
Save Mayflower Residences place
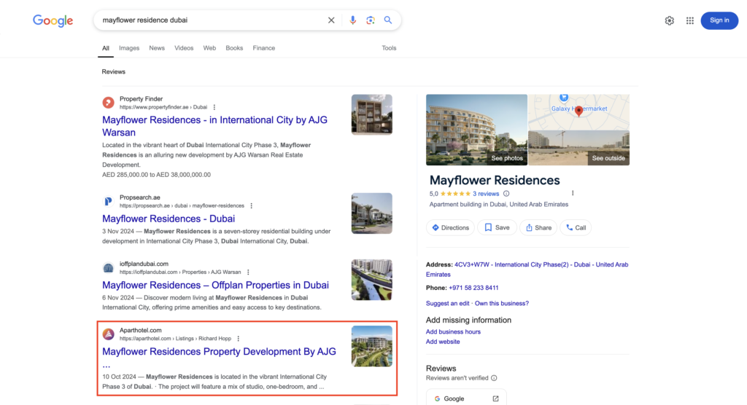tap(497, 227)
